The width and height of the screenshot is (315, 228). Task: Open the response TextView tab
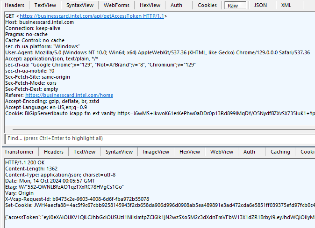(x=85, y=152)
